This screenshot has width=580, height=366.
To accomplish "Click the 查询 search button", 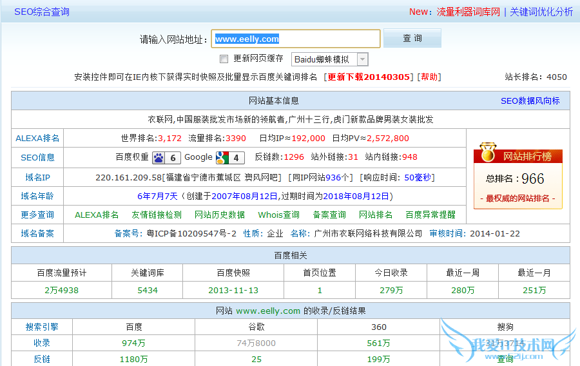I will click(x=412, y=39).
